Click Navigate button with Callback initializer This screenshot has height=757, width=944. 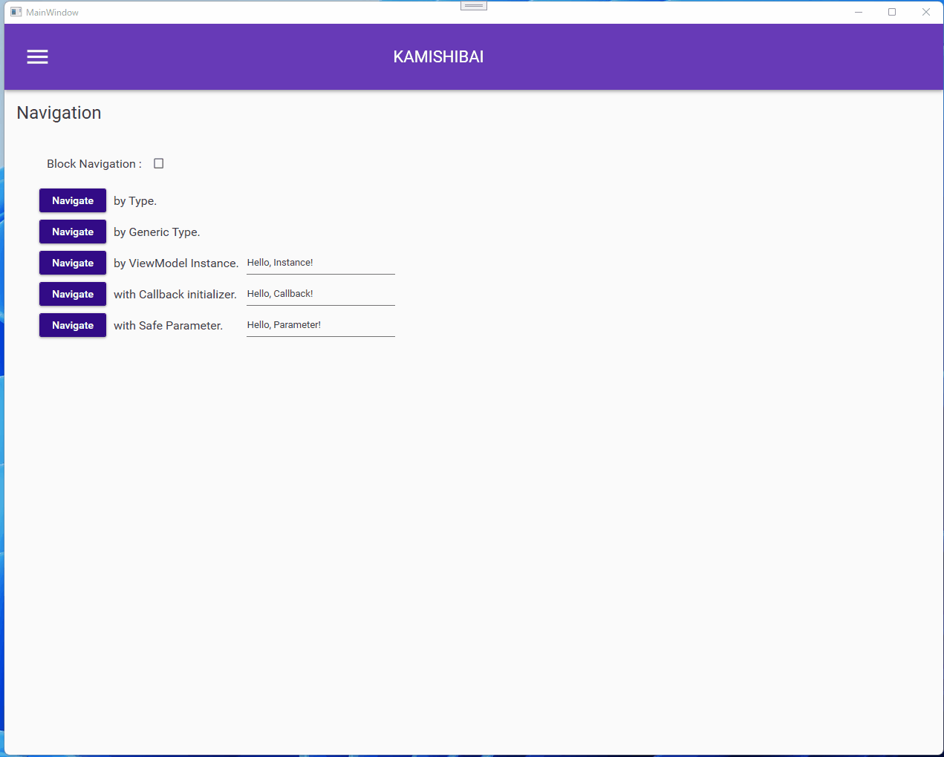pyautogui.click(x=73, y=294)
